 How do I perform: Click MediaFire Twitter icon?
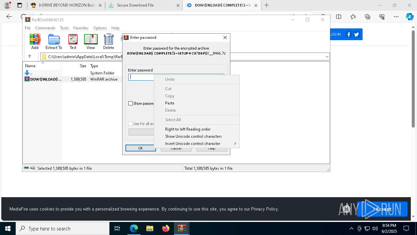[x=356, y=34]
